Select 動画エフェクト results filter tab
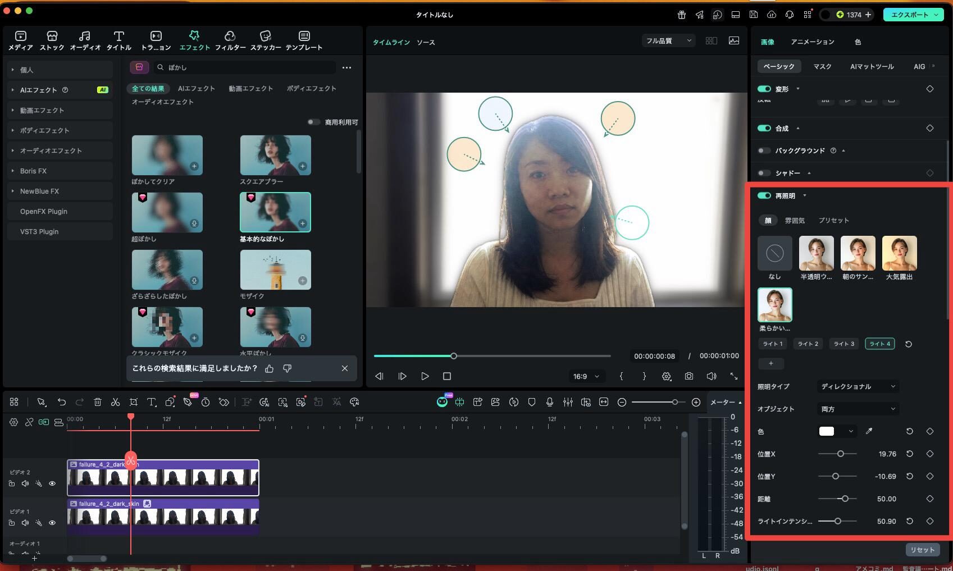Viewport: 953px width, 571px height. click(x=250, y=88)
